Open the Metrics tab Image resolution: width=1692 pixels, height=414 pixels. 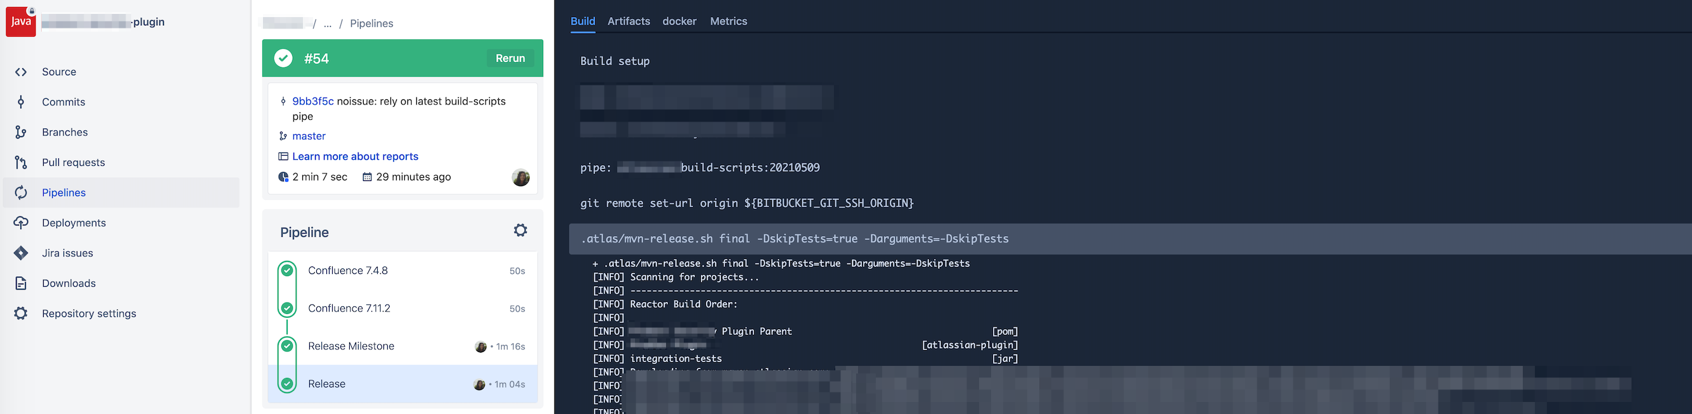[728, 21]
